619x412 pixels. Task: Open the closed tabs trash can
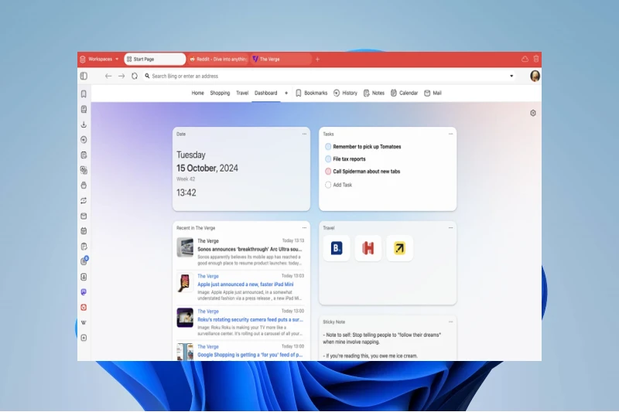click(x=536, y=60)
